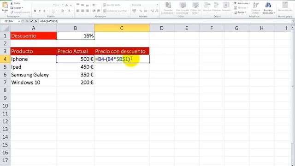Cancel the formula entry with X

[27, 21]
